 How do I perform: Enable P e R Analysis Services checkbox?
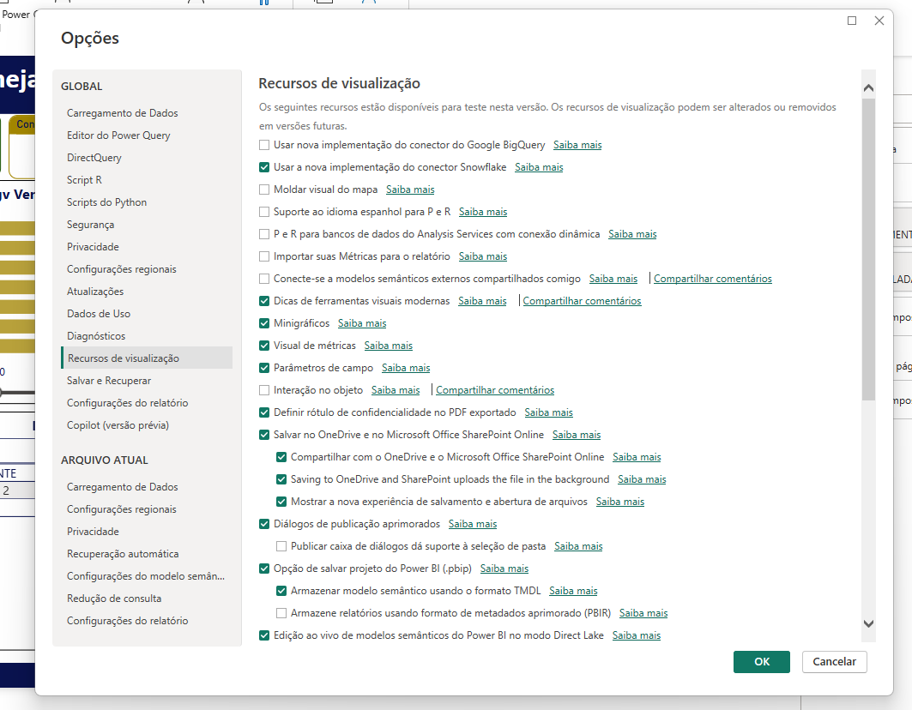(x=264, y=234)
